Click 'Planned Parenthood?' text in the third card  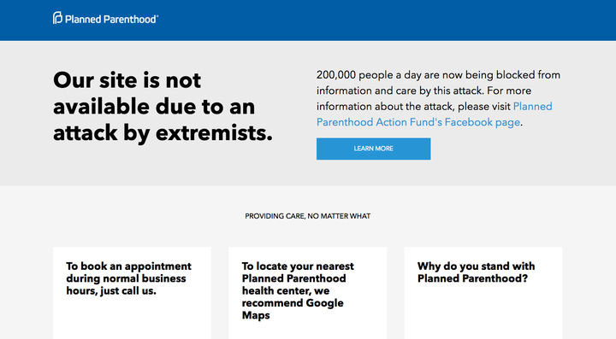point(472,278)
